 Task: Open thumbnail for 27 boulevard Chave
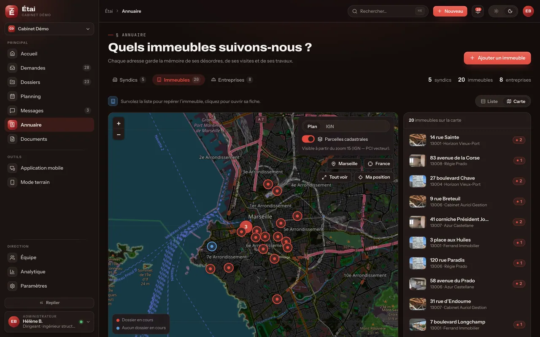point(418,181)
